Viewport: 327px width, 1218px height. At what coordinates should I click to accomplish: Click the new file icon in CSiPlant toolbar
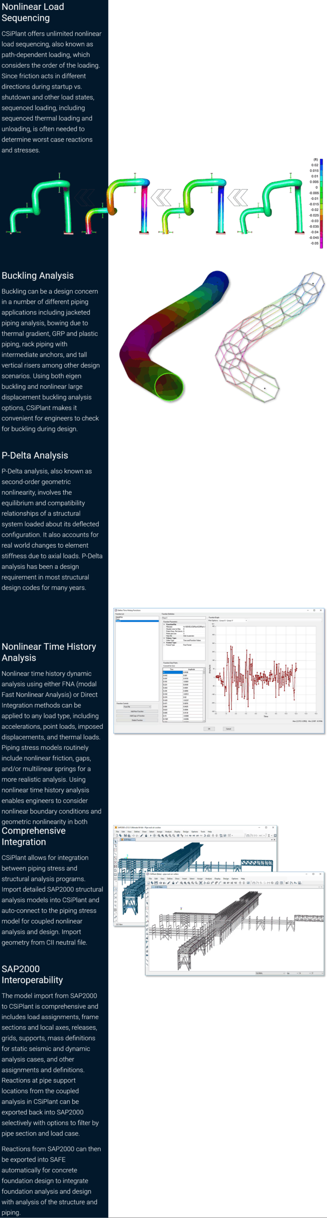point(149,883)
